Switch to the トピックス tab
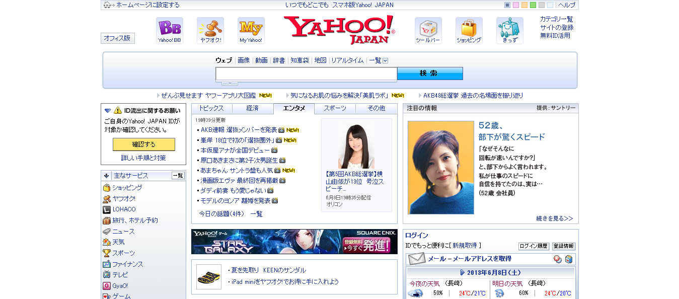The image size is (679, 299). tap(211, 108)
